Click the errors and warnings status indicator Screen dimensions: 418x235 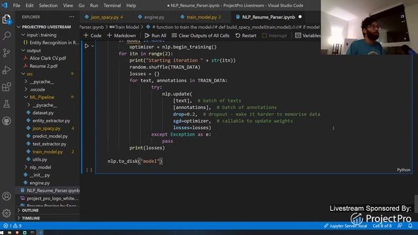12,226
